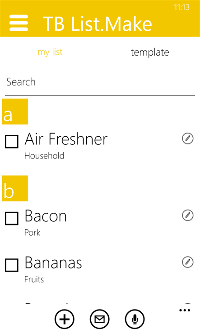Viewport: 200px width, 334px height.
Task: Tap the Household category label
Action: pos(44,156)
